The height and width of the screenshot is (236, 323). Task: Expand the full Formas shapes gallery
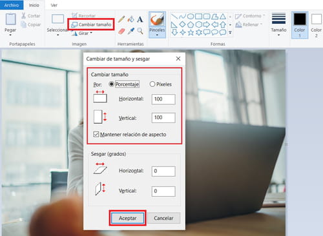[x=230, y=33]
